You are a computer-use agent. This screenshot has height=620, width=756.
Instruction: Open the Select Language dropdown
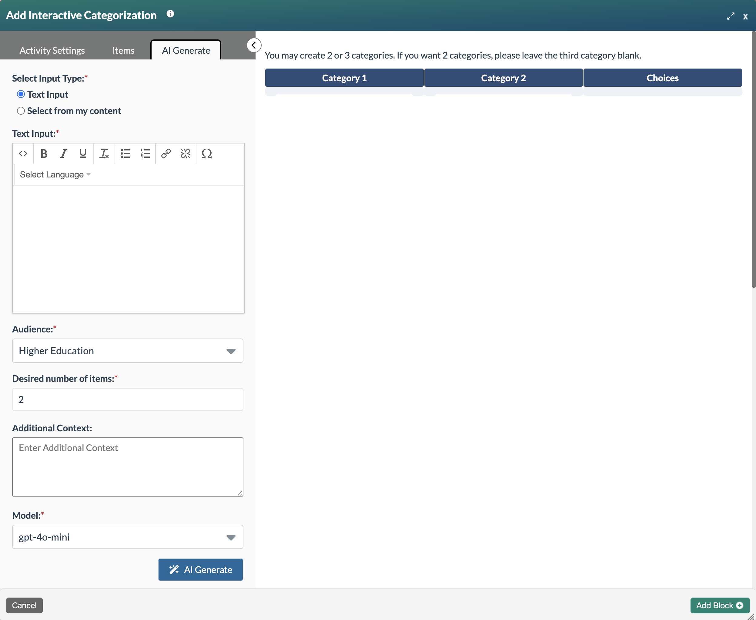55,175
